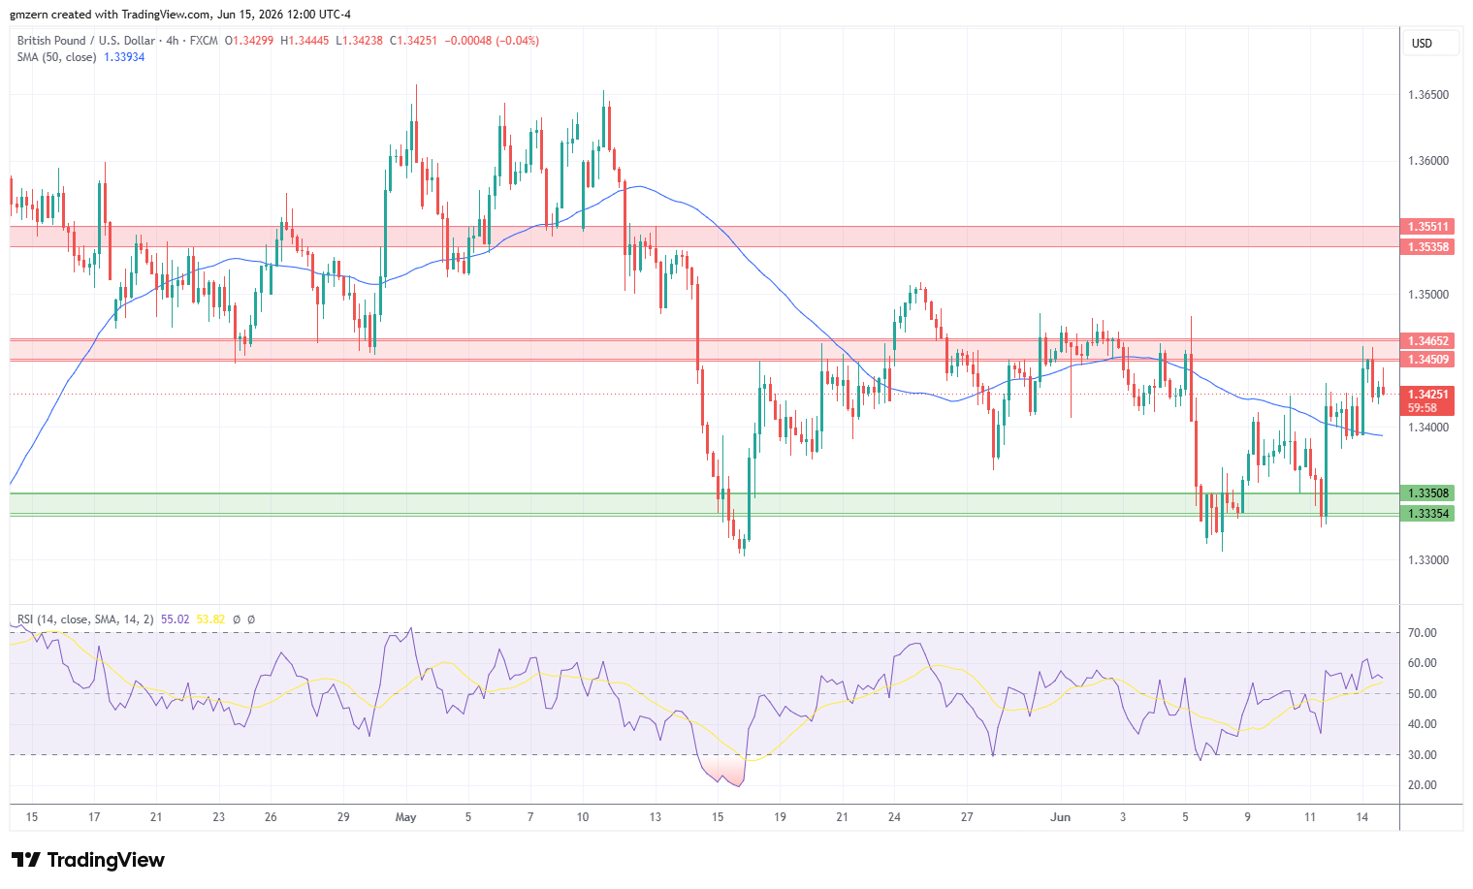This screenshot has width=1473, height=889.
Task: Click the green support zone band
Action: (704, 504)
